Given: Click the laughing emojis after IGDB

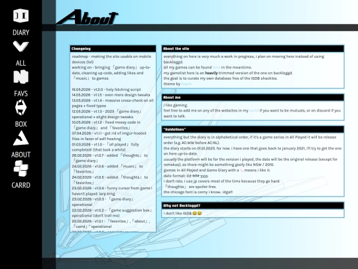Looking at the screenshot, I should (x=197, y=213).
